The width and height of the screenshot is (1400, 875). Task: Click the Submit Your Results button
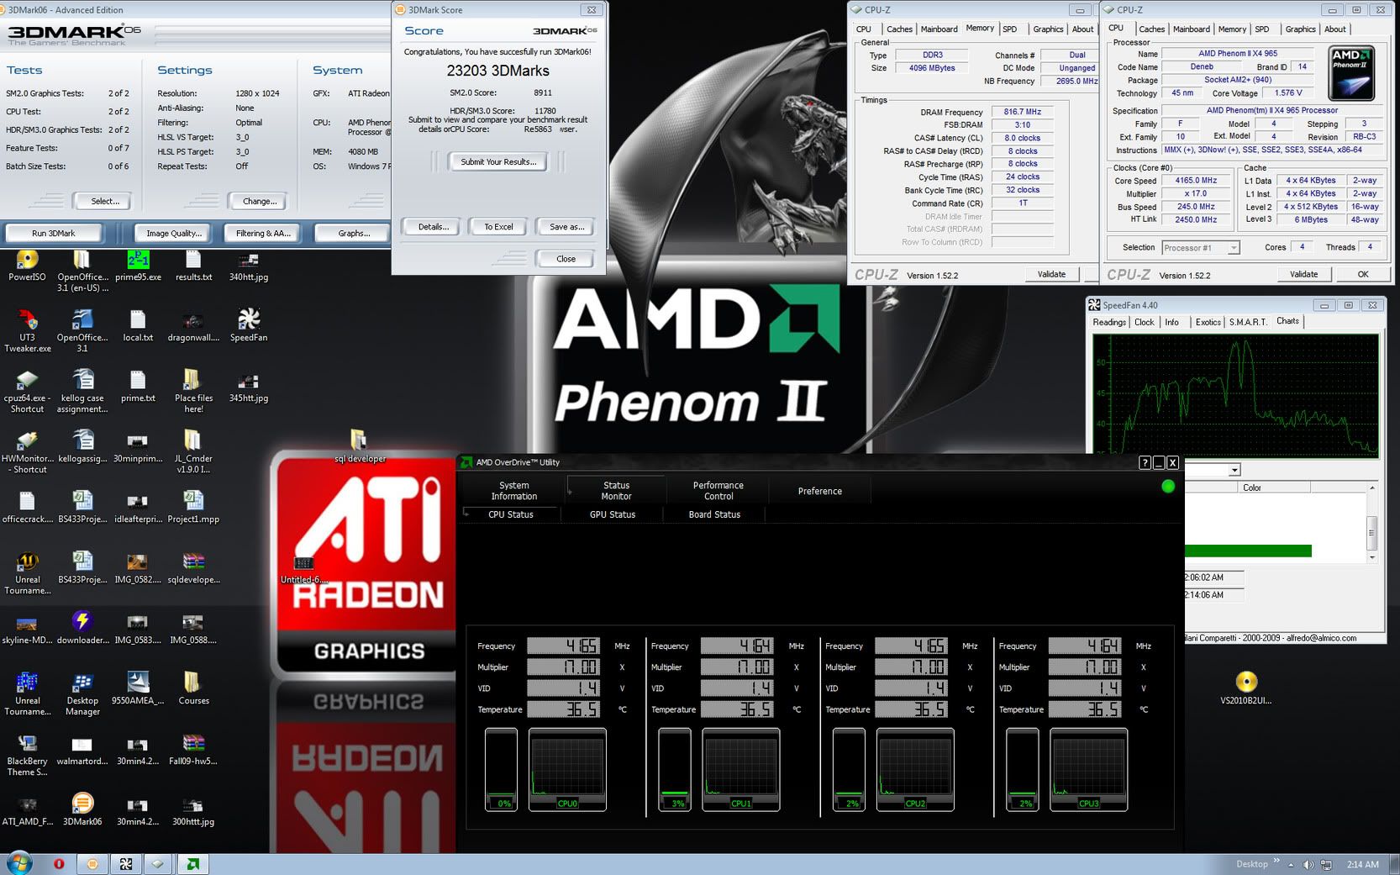[x=498, y=162]
